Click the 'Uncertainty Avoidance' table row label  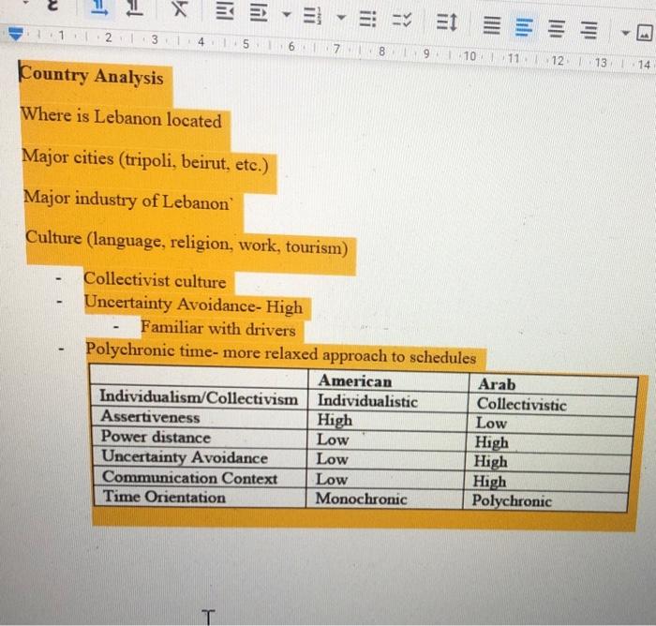pos(185,457)
